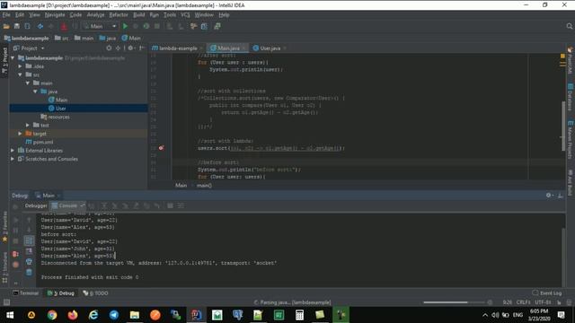Open the Main run configuration dropdown
This screenshot has width=575, height=323.
100,26
